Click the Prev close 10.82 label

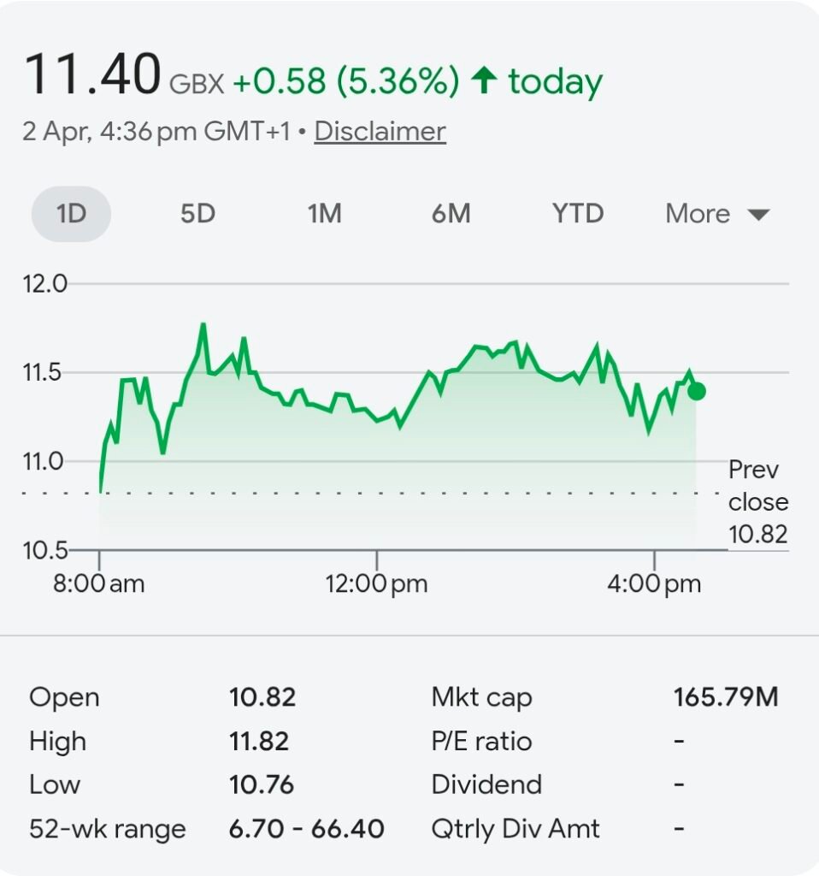(757, 502)
